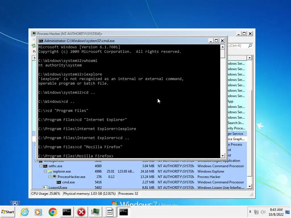291x218 pixels.
Task: Click the desktop icon above the Start button
Action: pyautogui.click(x=15, y=203)
